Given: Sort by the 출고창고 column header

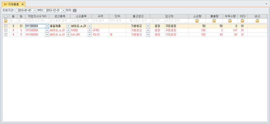Looking at the screenshot, I should point(138,16).
